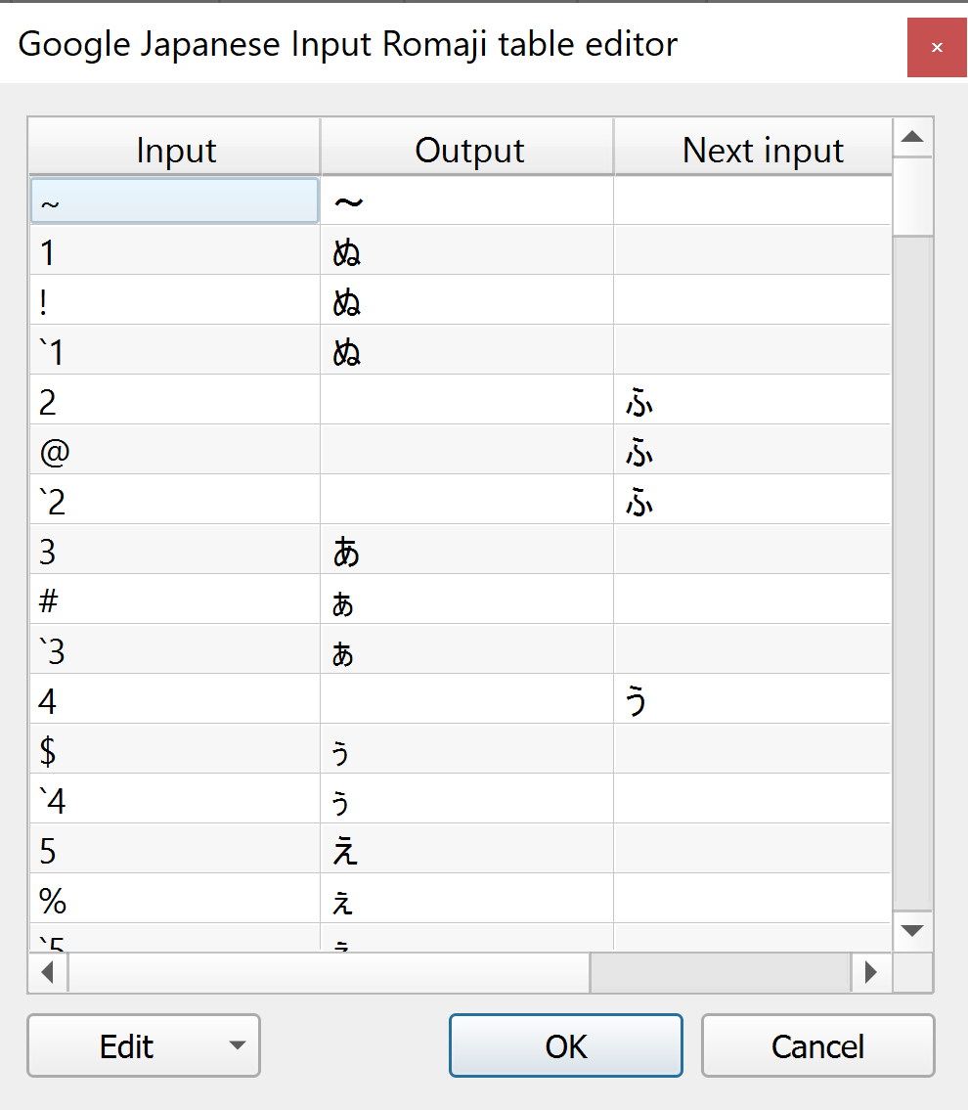Click the small ぅ output in '`4' row
The height and width of the screenshot is (1110, 968).
coord(467,799)
